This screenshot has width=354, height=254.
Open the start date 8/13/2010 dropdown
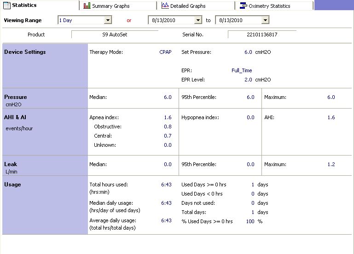pyautogui.click(x=198, y=20)
